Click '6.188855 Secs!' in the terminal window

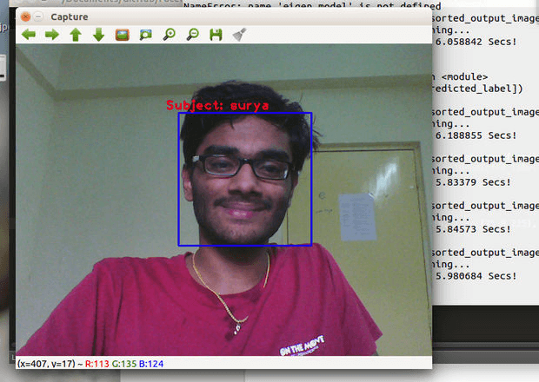(x=476, y=135)
